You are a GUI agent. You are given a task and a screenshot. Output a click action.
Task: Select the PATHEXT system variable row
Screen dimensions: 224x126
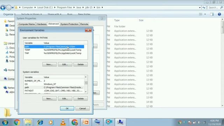click(54, 91)
